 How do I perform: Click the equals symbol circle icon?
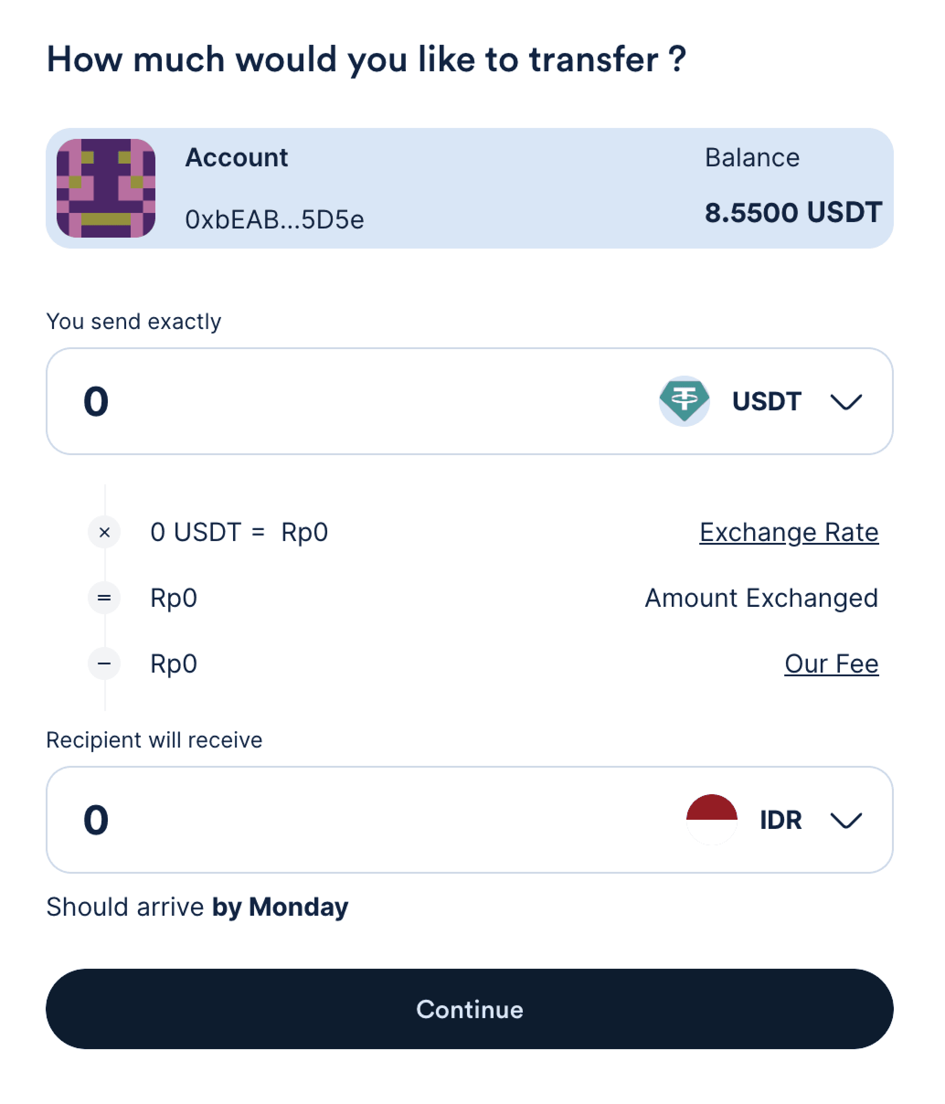(104, 598)
